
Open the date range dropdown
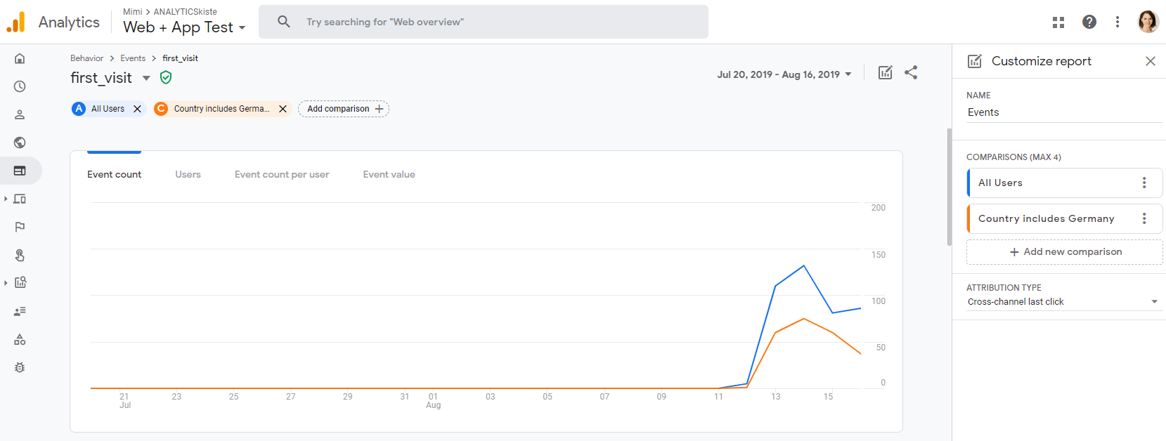click(784, 74)
